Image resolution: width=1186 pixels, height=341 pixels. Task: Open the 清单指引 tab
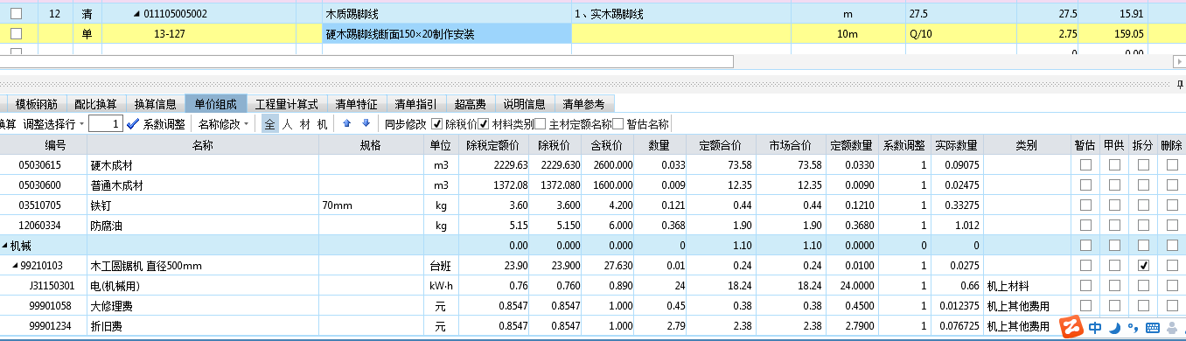[x=415, y=103]
